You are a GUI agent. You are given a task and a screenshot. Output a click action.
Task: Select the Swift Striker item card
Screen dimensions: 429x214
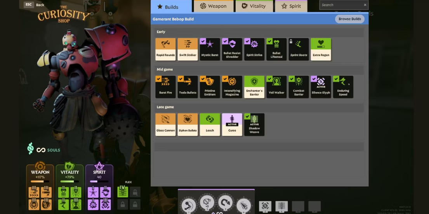pos(188,49)
